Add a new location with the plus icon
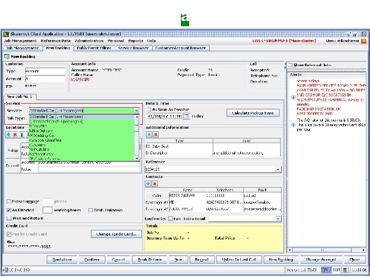This screenshot has height=277, width=370. coord(9,134)
